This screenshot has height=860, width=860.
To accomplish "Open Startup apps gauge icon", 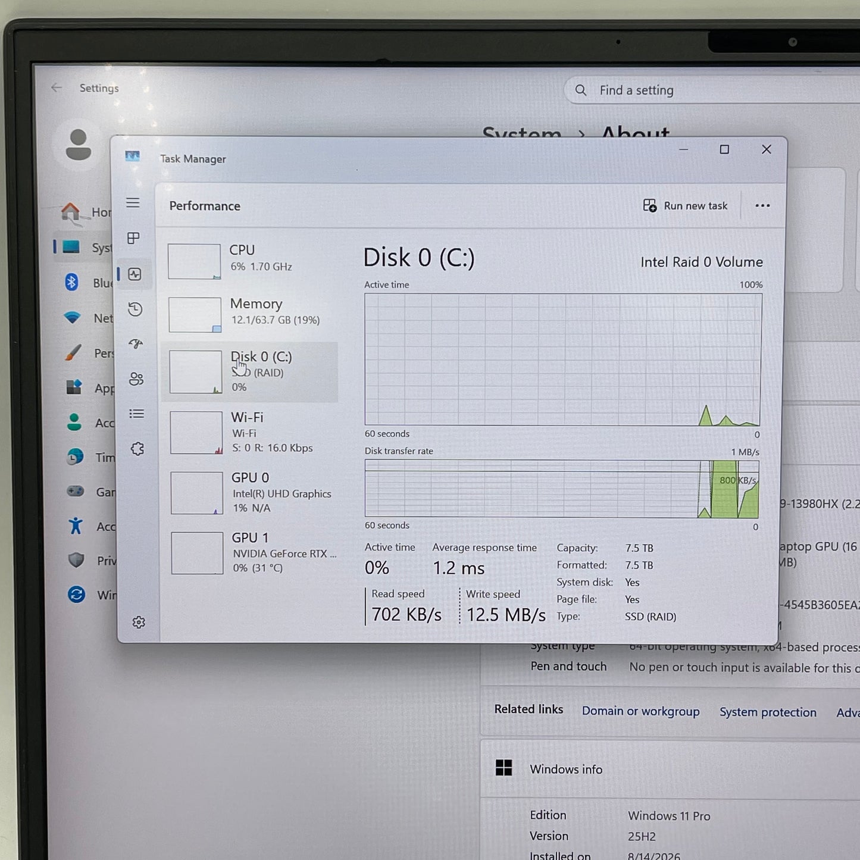I will [136, 343].
